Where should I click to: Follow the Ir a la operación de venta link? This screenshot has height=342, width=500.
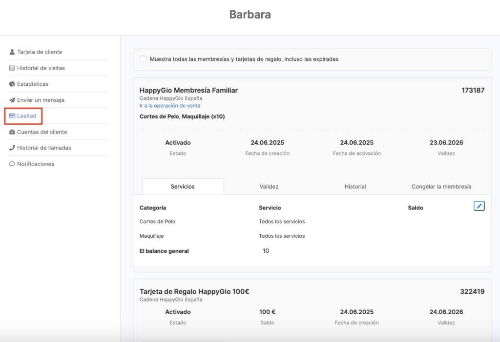[x=170, y=106]
